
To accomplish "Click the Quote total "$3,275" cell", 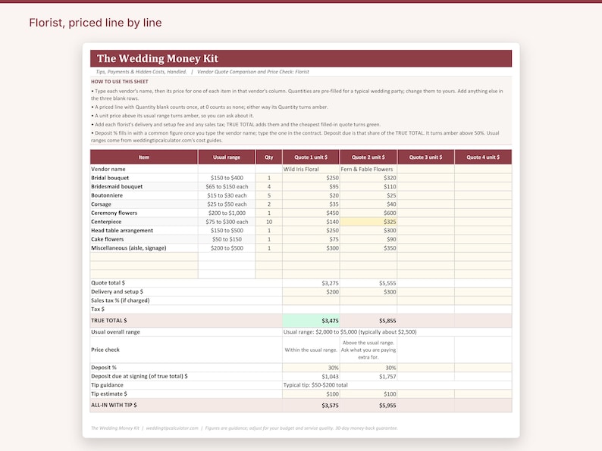I will click(x=311, y=283).
